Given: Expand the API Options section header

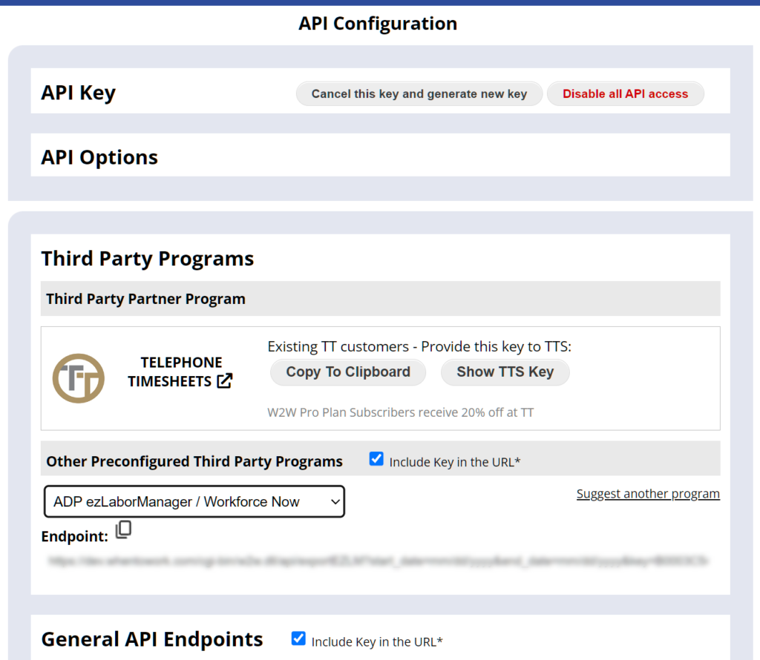Looking at the screenshot, I should point(99,156).
